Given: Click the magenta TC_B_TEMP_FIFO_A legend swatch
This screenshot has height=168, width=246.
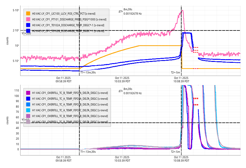Looking at the screenshot, I should 28,93.
